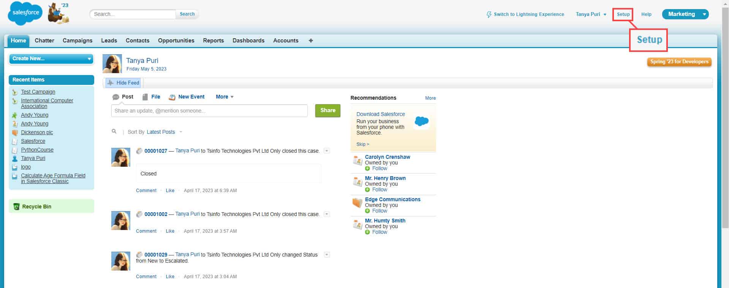
Task: Switch to the Contacts tab
Action: [138, 41]
